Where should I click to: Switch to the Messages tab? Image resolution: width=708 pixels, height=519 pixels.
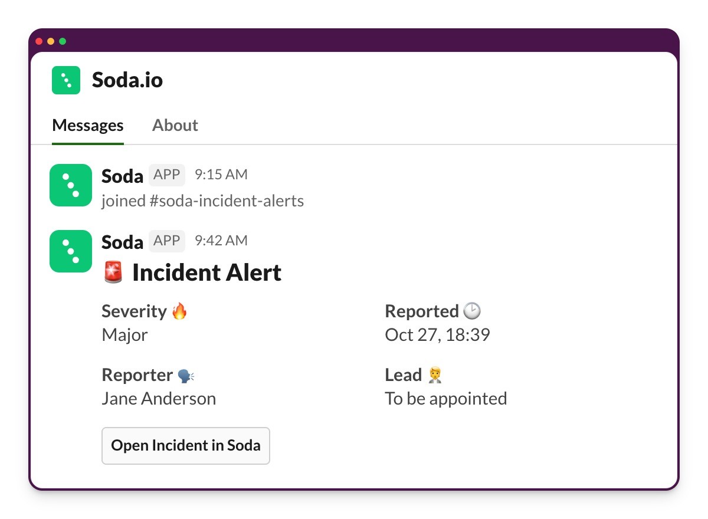[x=88, y=125]
